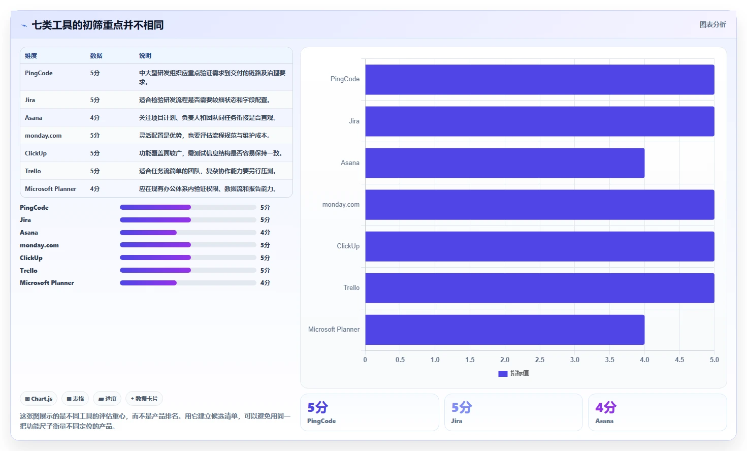
Task: Open the 4分 Asana data card
Action: click(x=658, y=412)
